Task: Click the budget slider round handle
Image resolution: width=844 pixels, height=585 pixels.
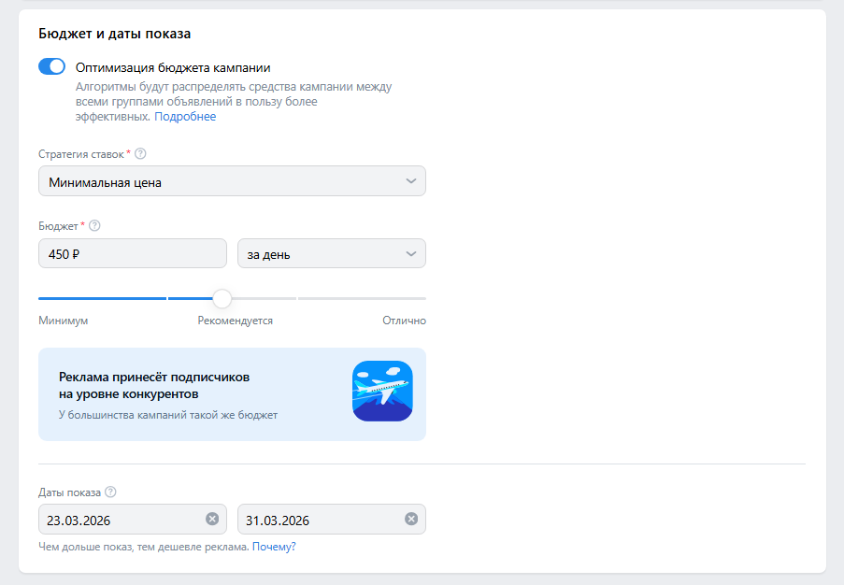Action: click(222, 298)
